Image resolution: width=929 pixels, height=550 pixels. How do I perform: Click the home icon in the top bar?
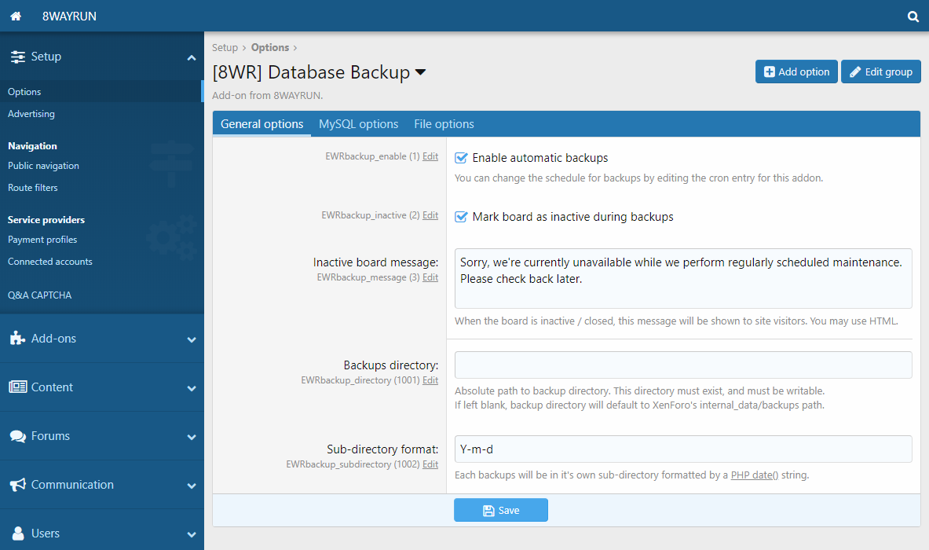point(15,16)
